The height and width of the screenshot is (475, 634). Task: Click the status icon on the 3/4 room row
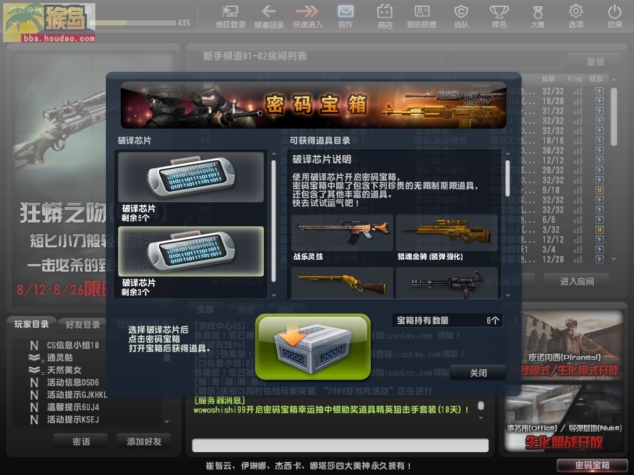(599, 249)
